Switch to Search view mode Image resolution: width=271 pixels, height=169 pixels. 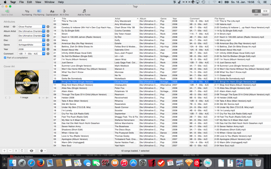coord(265,11)
